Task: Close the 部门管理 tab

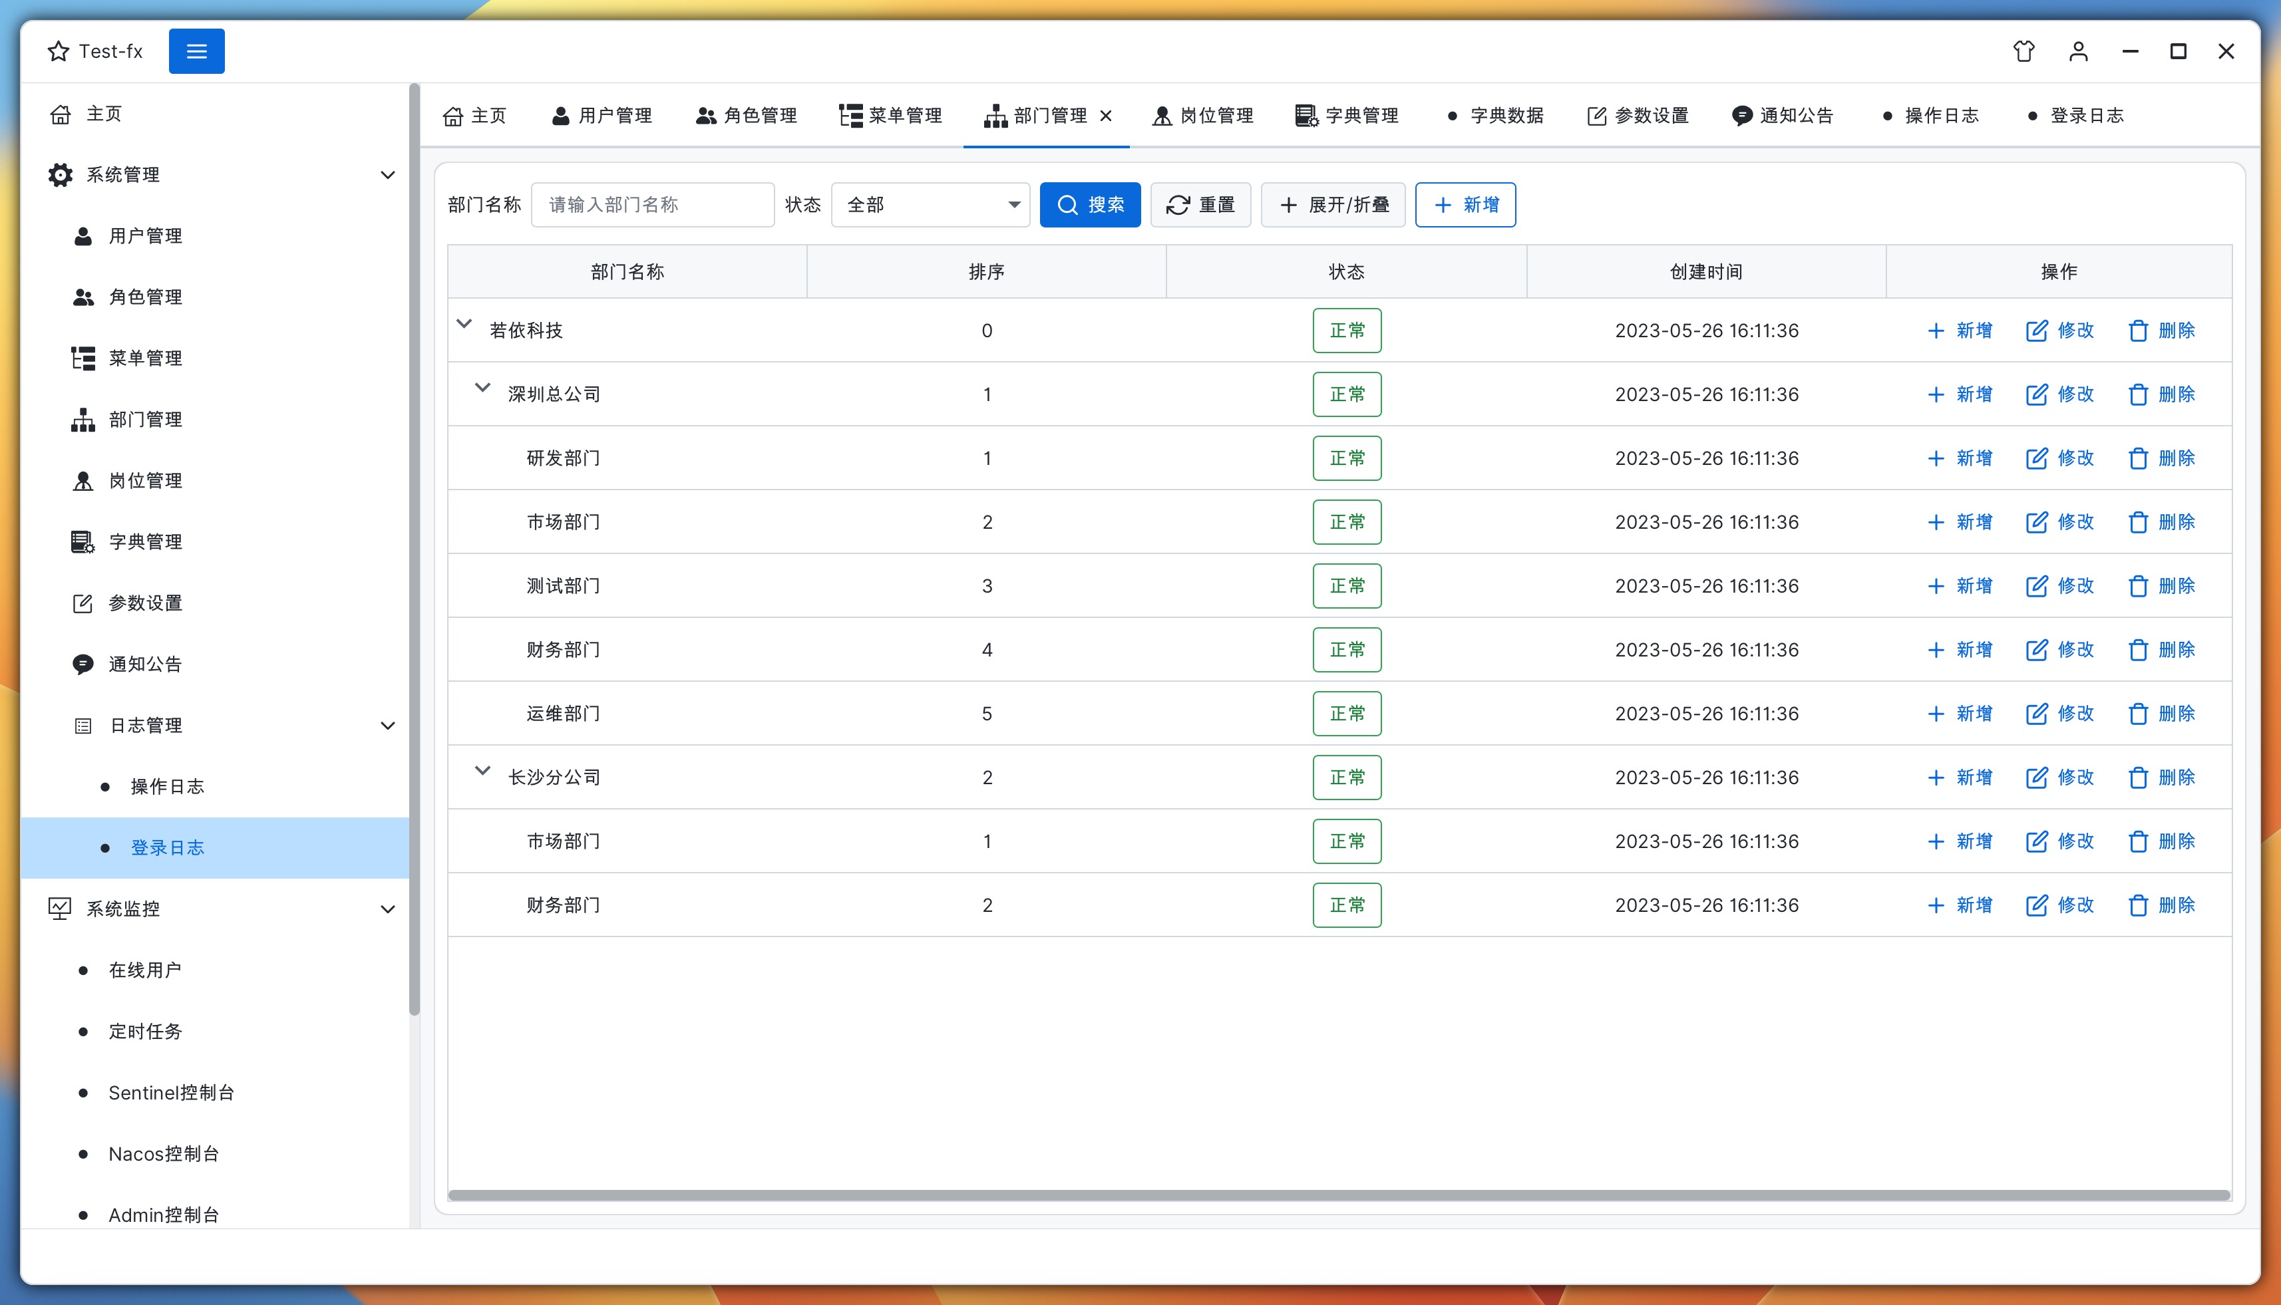Action: 1105,116
